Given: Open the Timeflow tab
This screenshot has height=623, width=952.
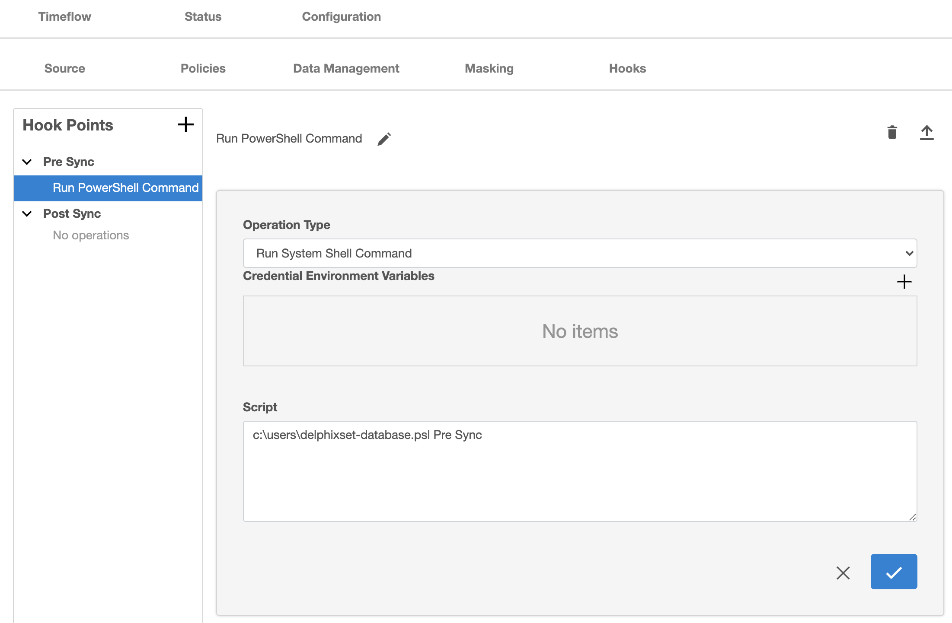Looking at the screenshot, I should click(x=64, y=16).
